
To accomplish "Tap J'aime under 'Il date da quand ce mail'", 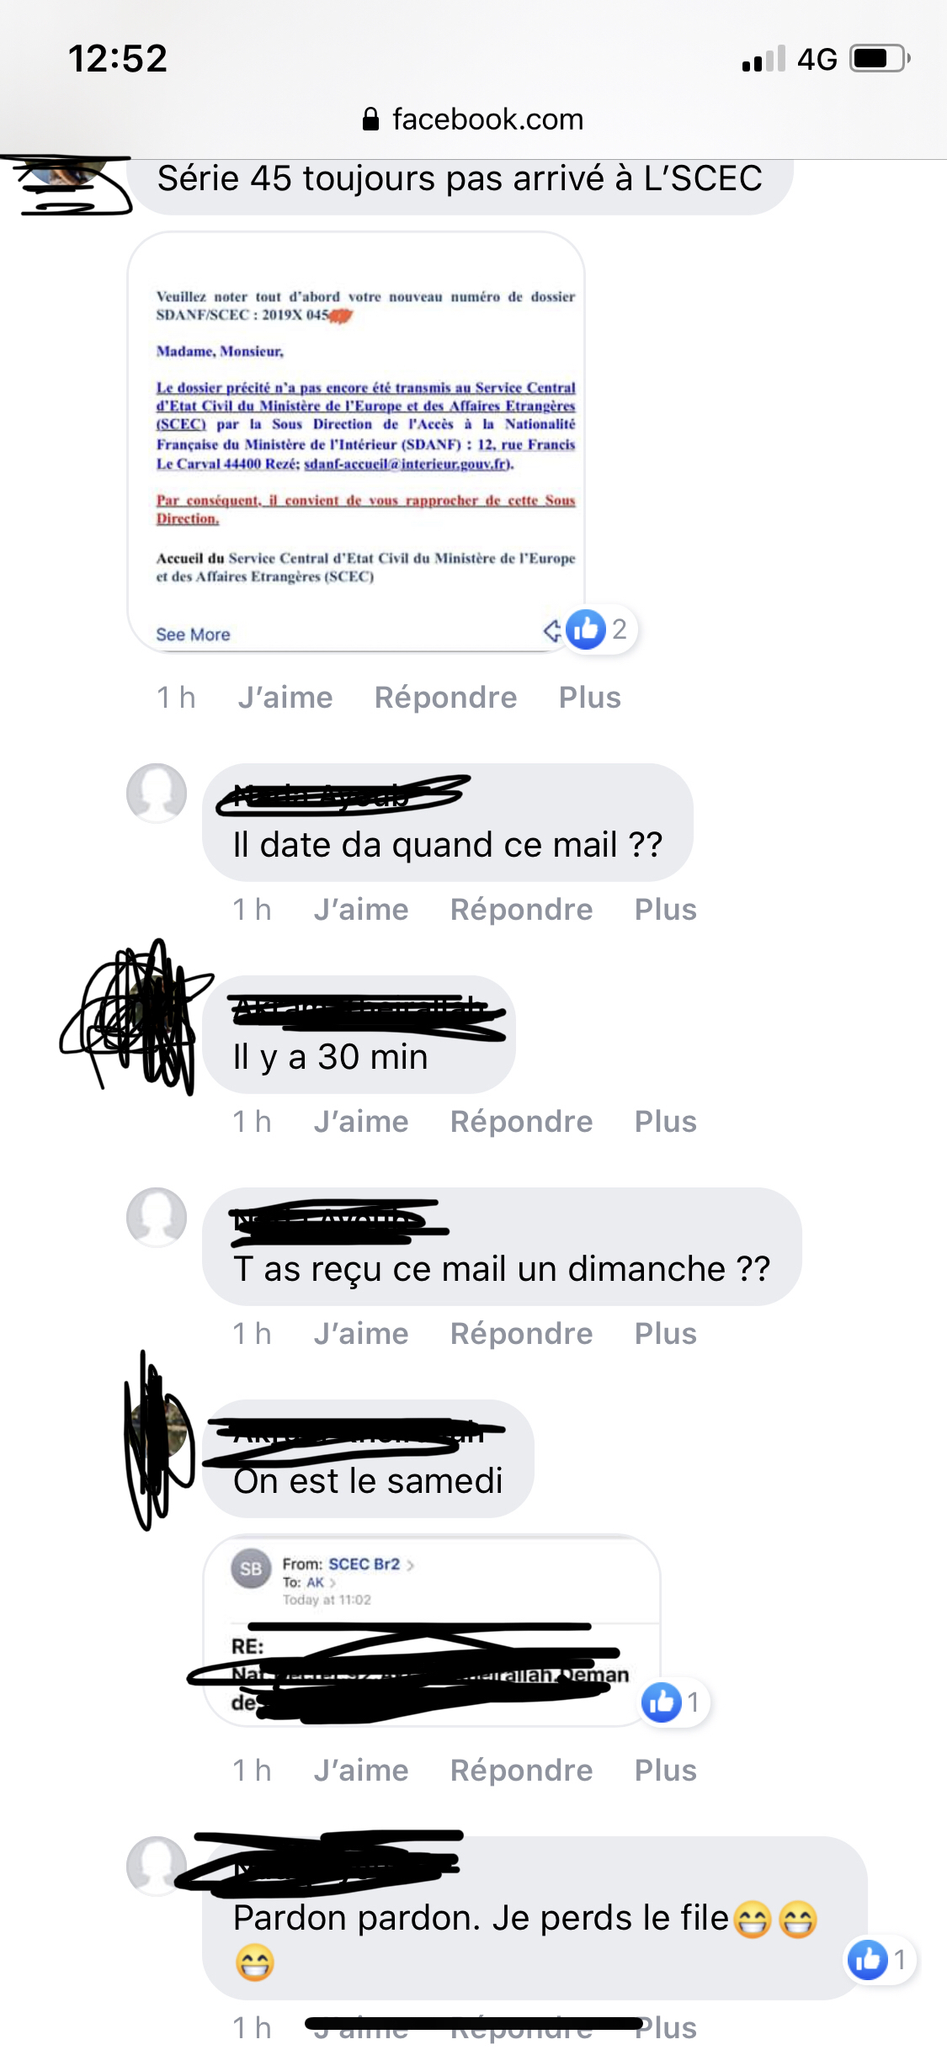I will coord(361,909).
